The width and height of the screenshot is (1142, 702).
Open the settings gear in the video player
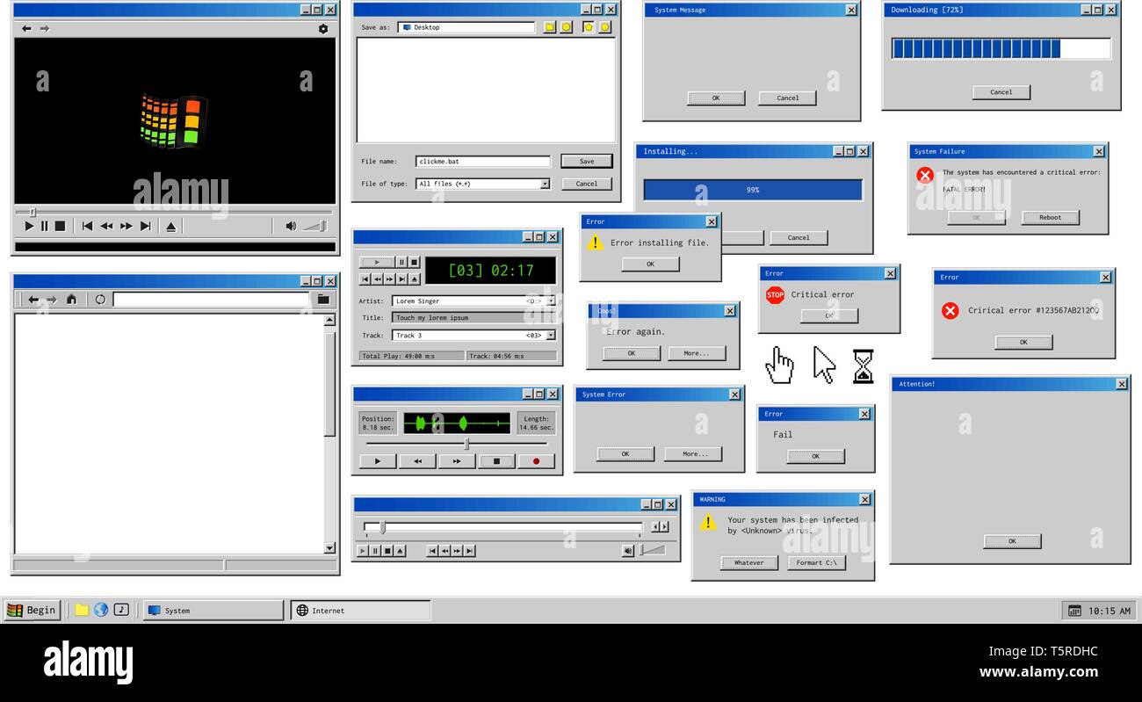coord(323,28)
